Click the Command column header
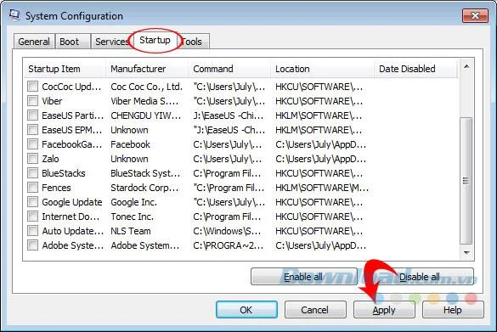The image size is (497, 332). (x=229, y=69)
